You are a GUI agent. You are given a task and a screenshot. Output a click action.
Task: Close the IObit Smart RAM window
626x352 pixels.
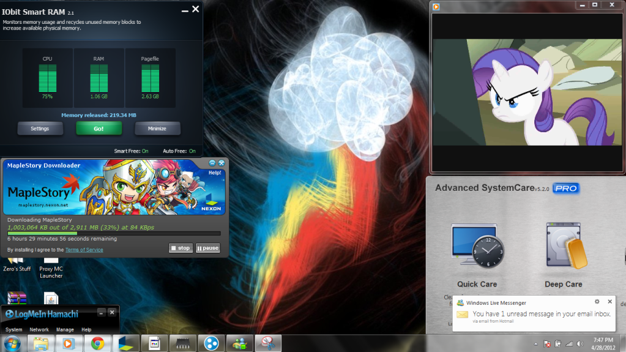(x=196, y=9)
